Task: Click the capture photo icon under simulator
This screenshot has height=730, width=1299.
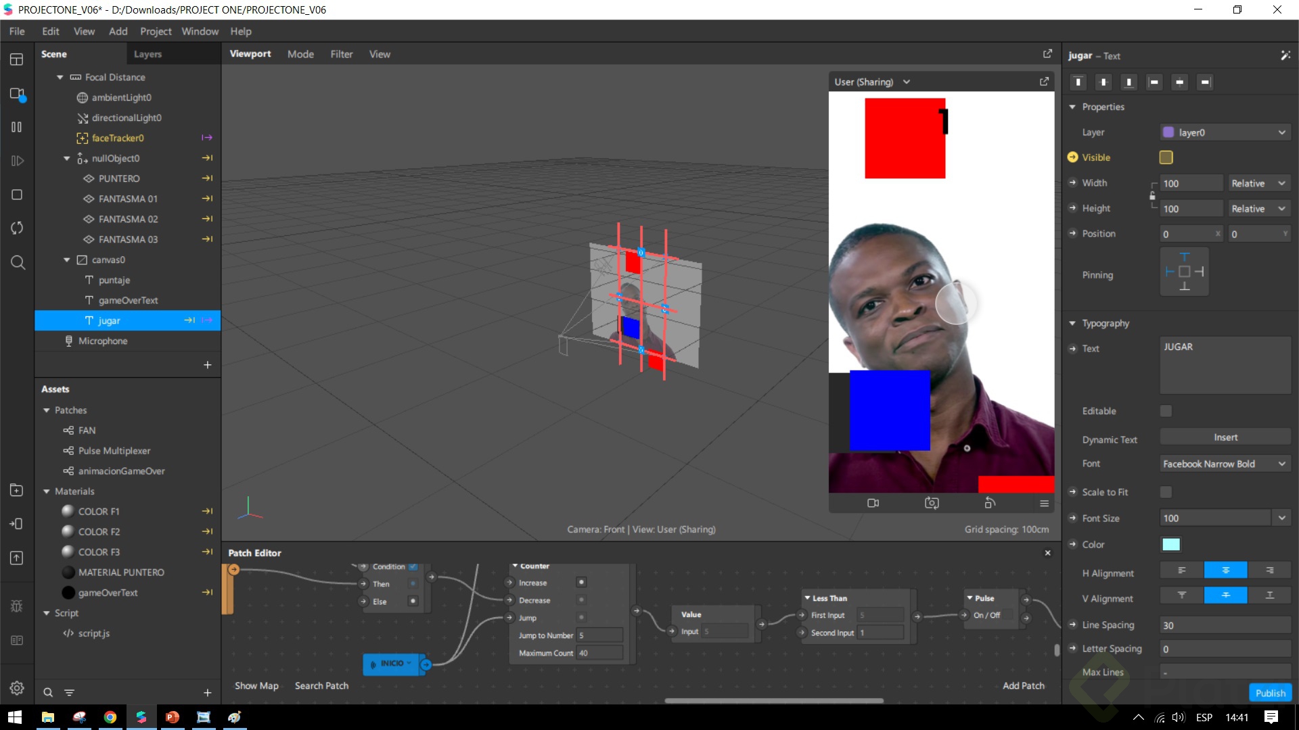Action: (932, 503)
